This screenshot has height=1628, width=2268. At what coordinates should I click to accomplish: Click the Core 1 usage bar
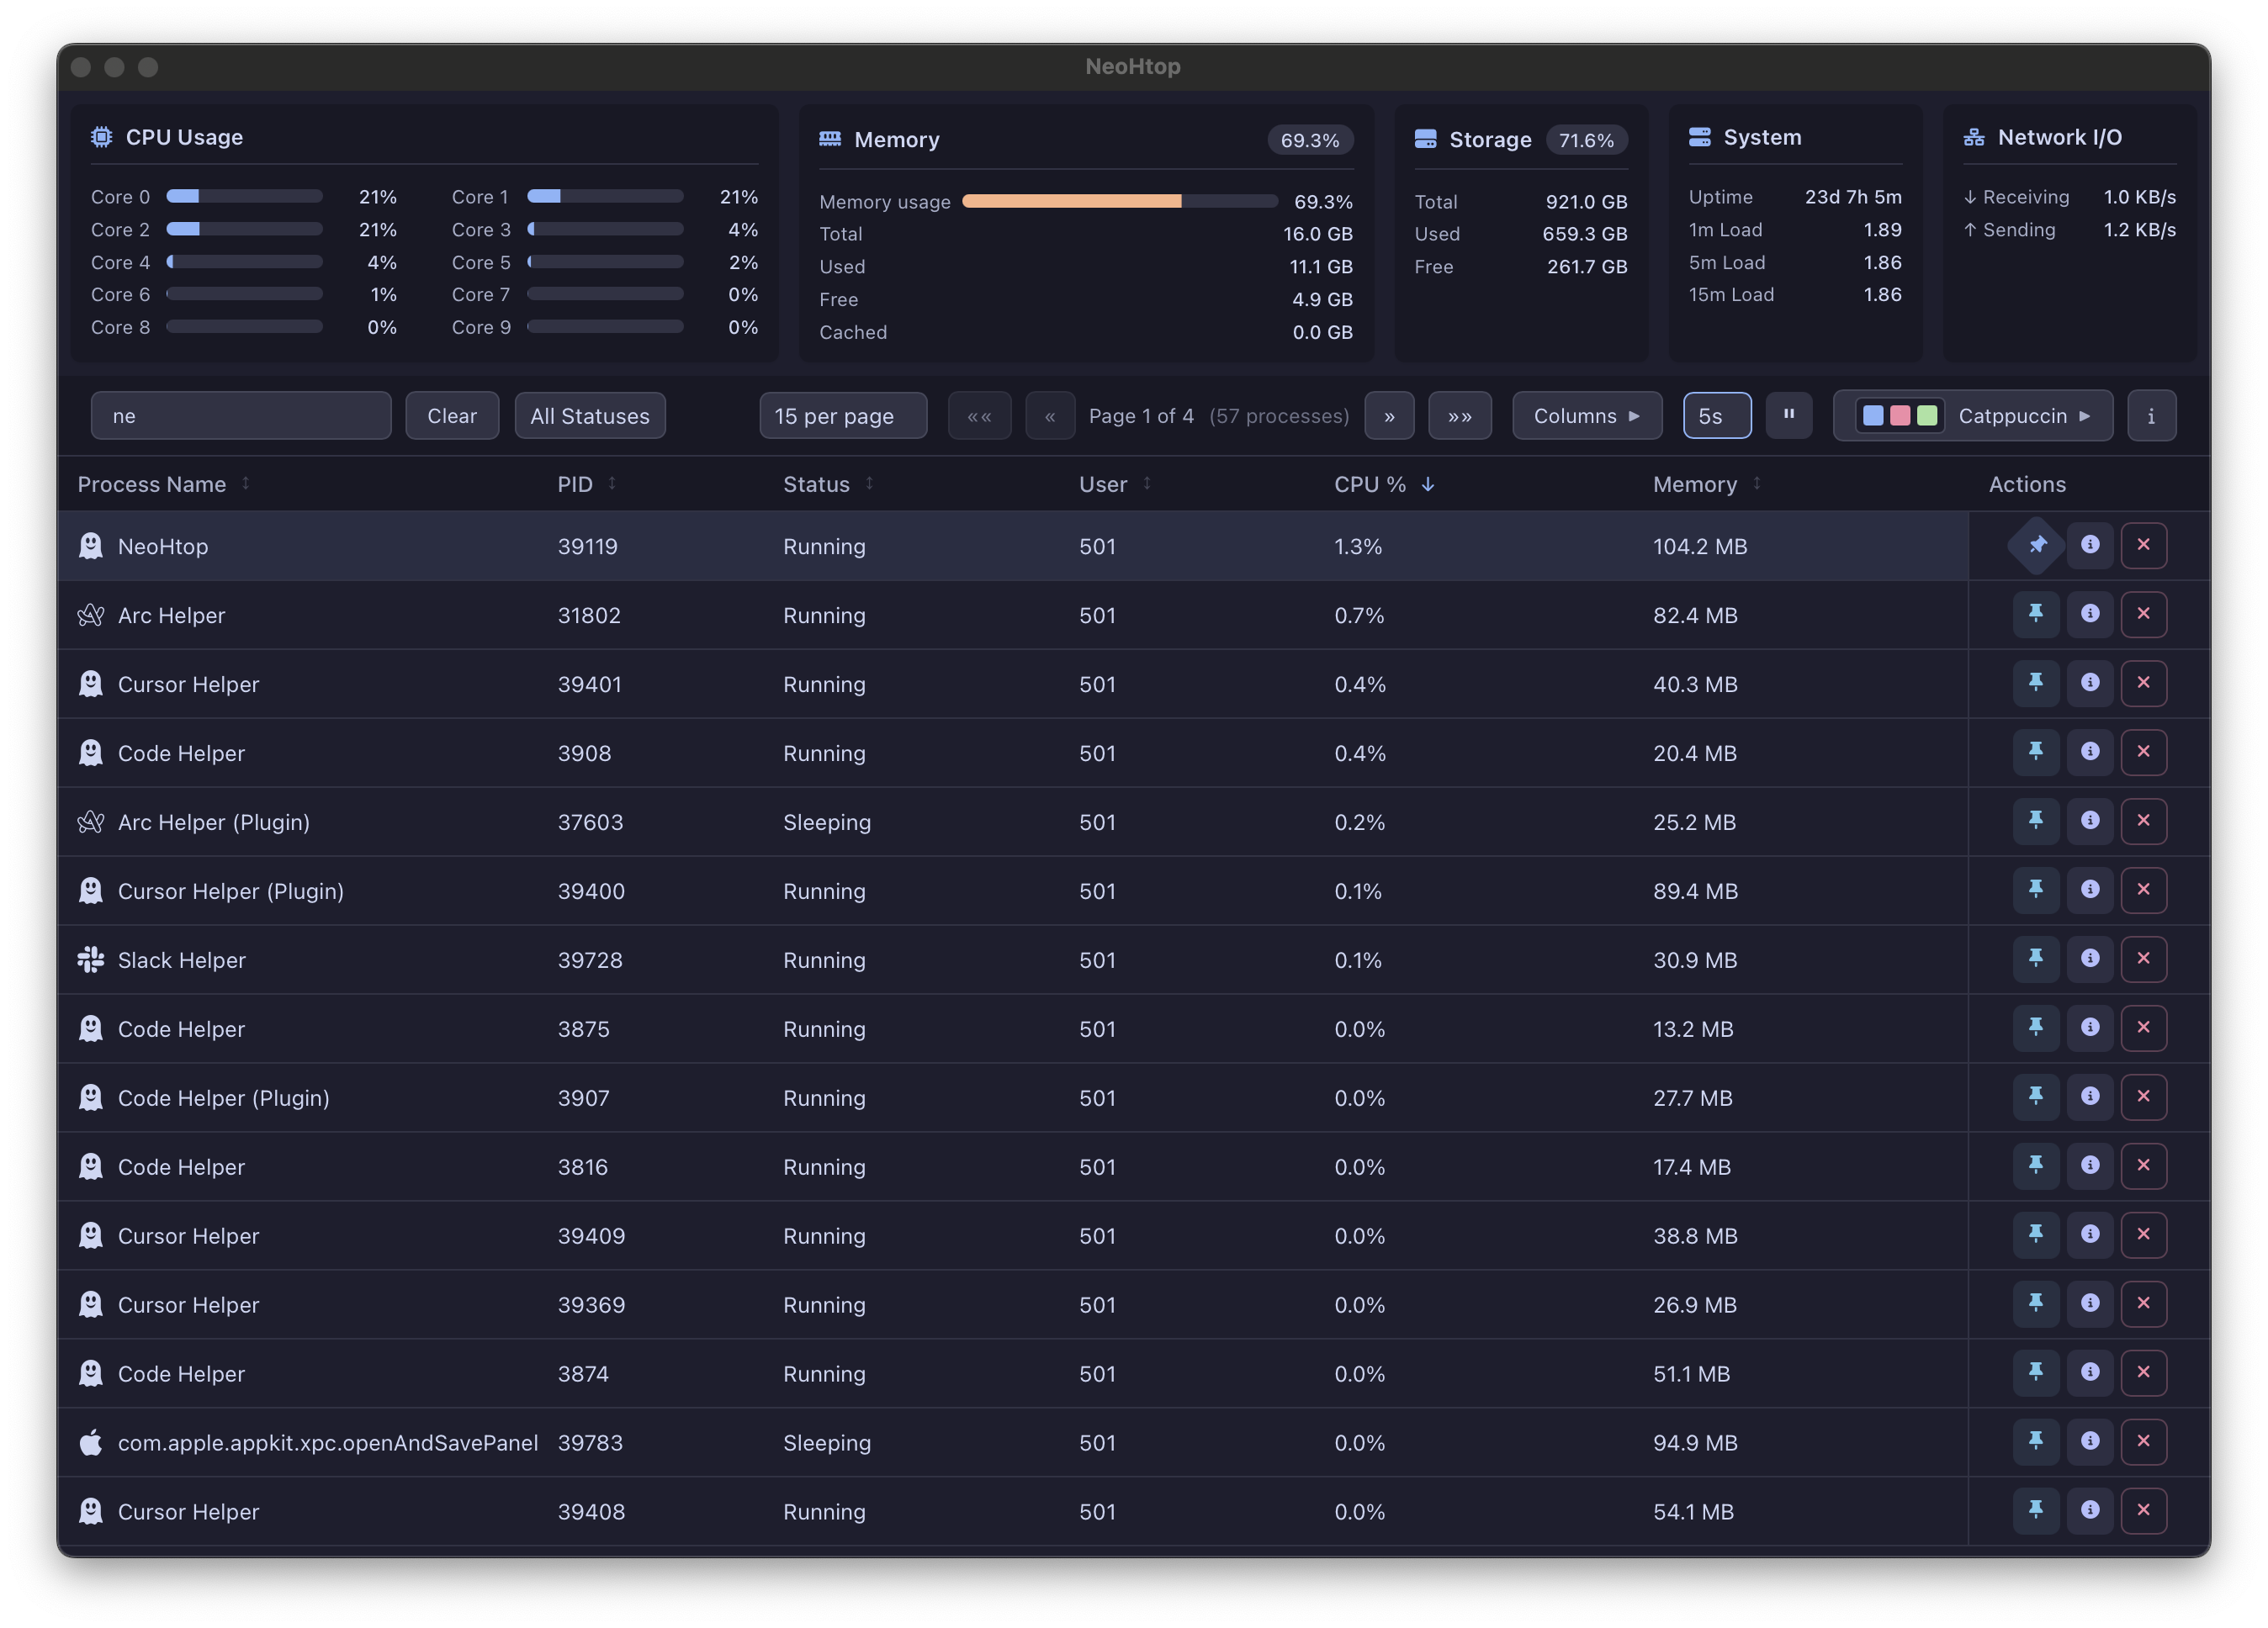[x=605, y=196]
